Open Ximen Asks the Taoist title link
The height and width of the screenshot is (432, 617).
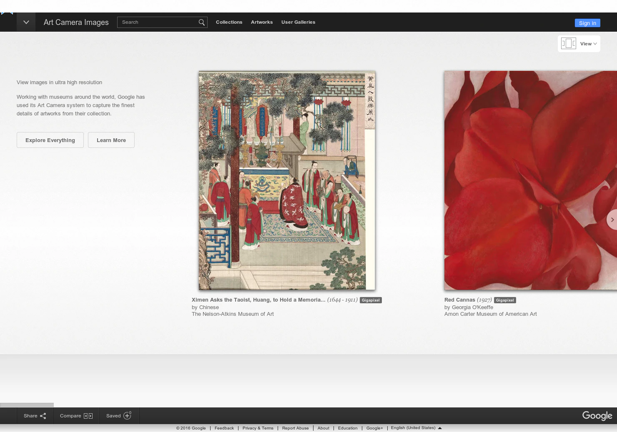point(258,300)
